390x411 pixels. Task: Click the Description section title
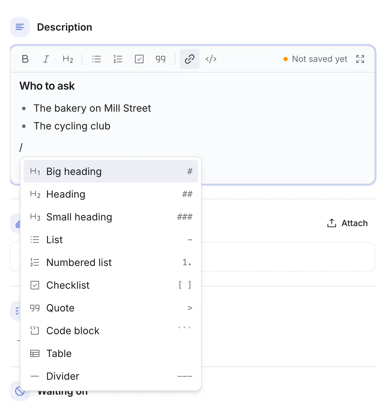64,27
